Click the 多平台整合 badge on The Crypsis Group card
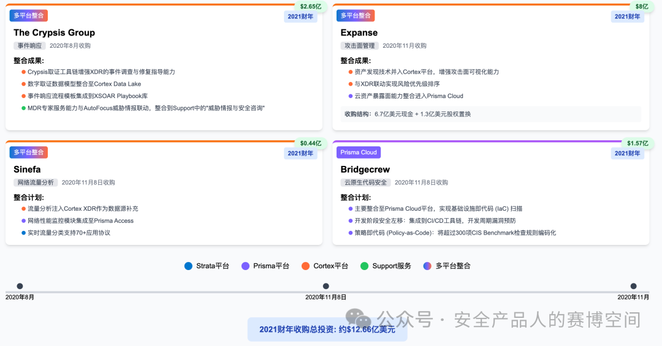662x346 pixels. [29, 15]
